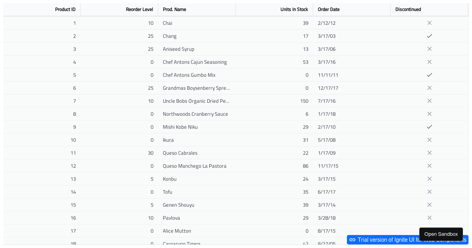
Task: Click the Prod. Name column header
Action: click(x=175, y=9)
